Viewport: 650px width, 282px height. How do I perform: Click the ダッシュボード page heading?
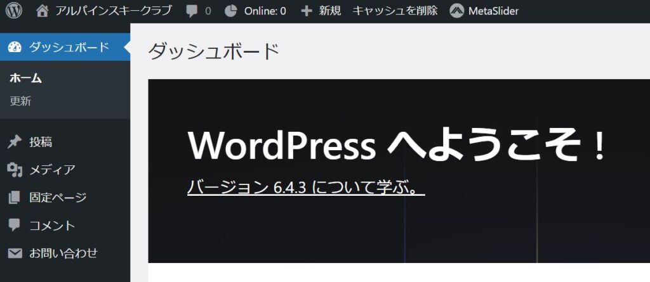click(x=214, y=52)
